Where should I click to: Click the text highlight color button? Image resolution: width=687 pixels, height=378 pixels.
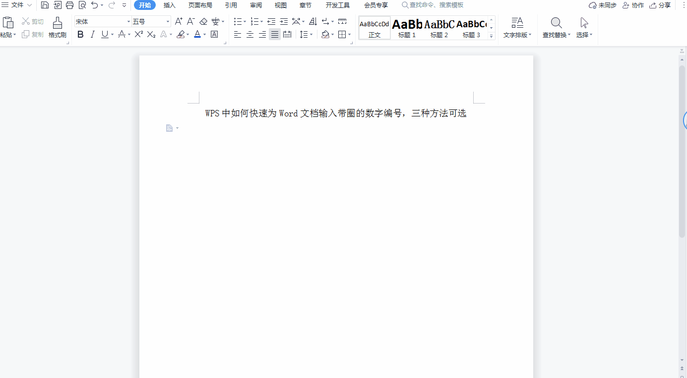[x=181, y=34]
